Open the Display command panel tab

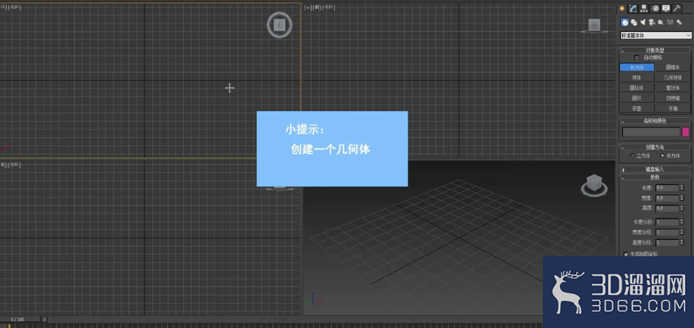pos(666,8)
